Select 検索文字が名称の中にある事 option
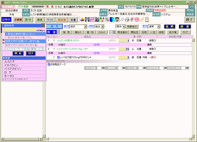The height and width of the screenshot is (142, 197). point(25,45)
